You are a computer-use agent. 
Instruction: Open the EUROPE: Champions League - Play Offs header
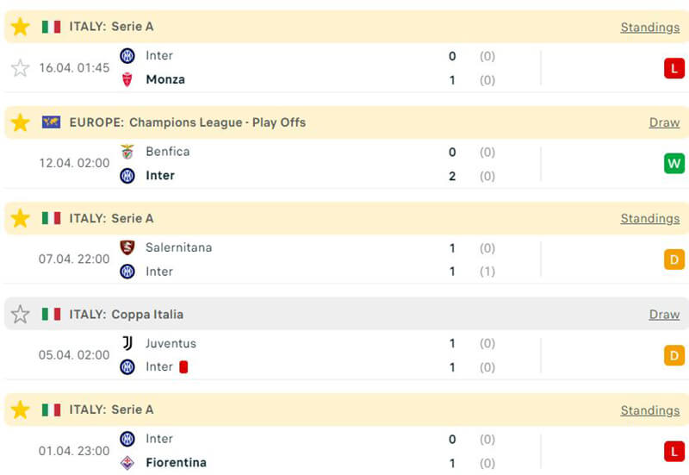[x=188, y=122]
